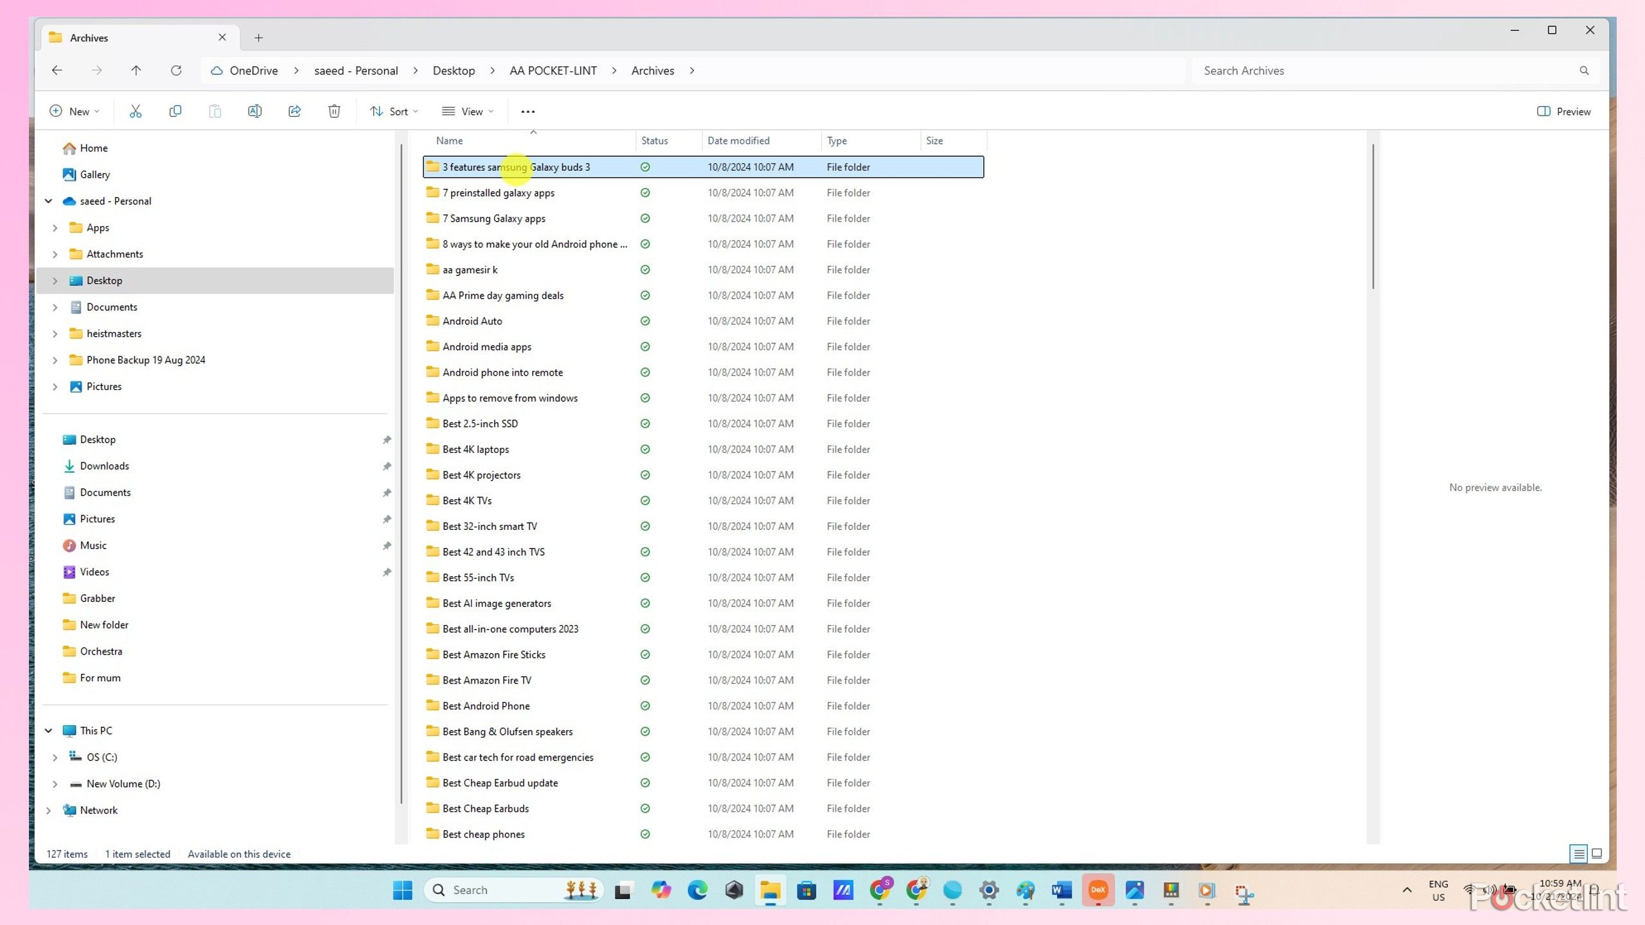Open New Volume (D:) drive
1645x925 pixels.
tap(116, 784)
